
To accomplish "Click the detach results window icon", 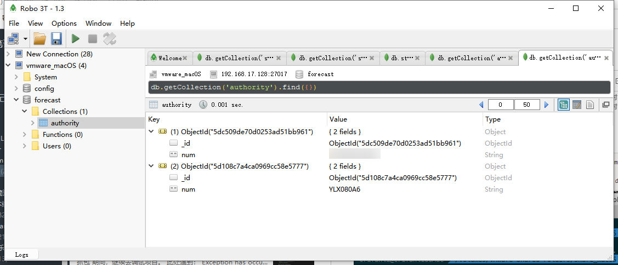I will click(x=606, y=105).
